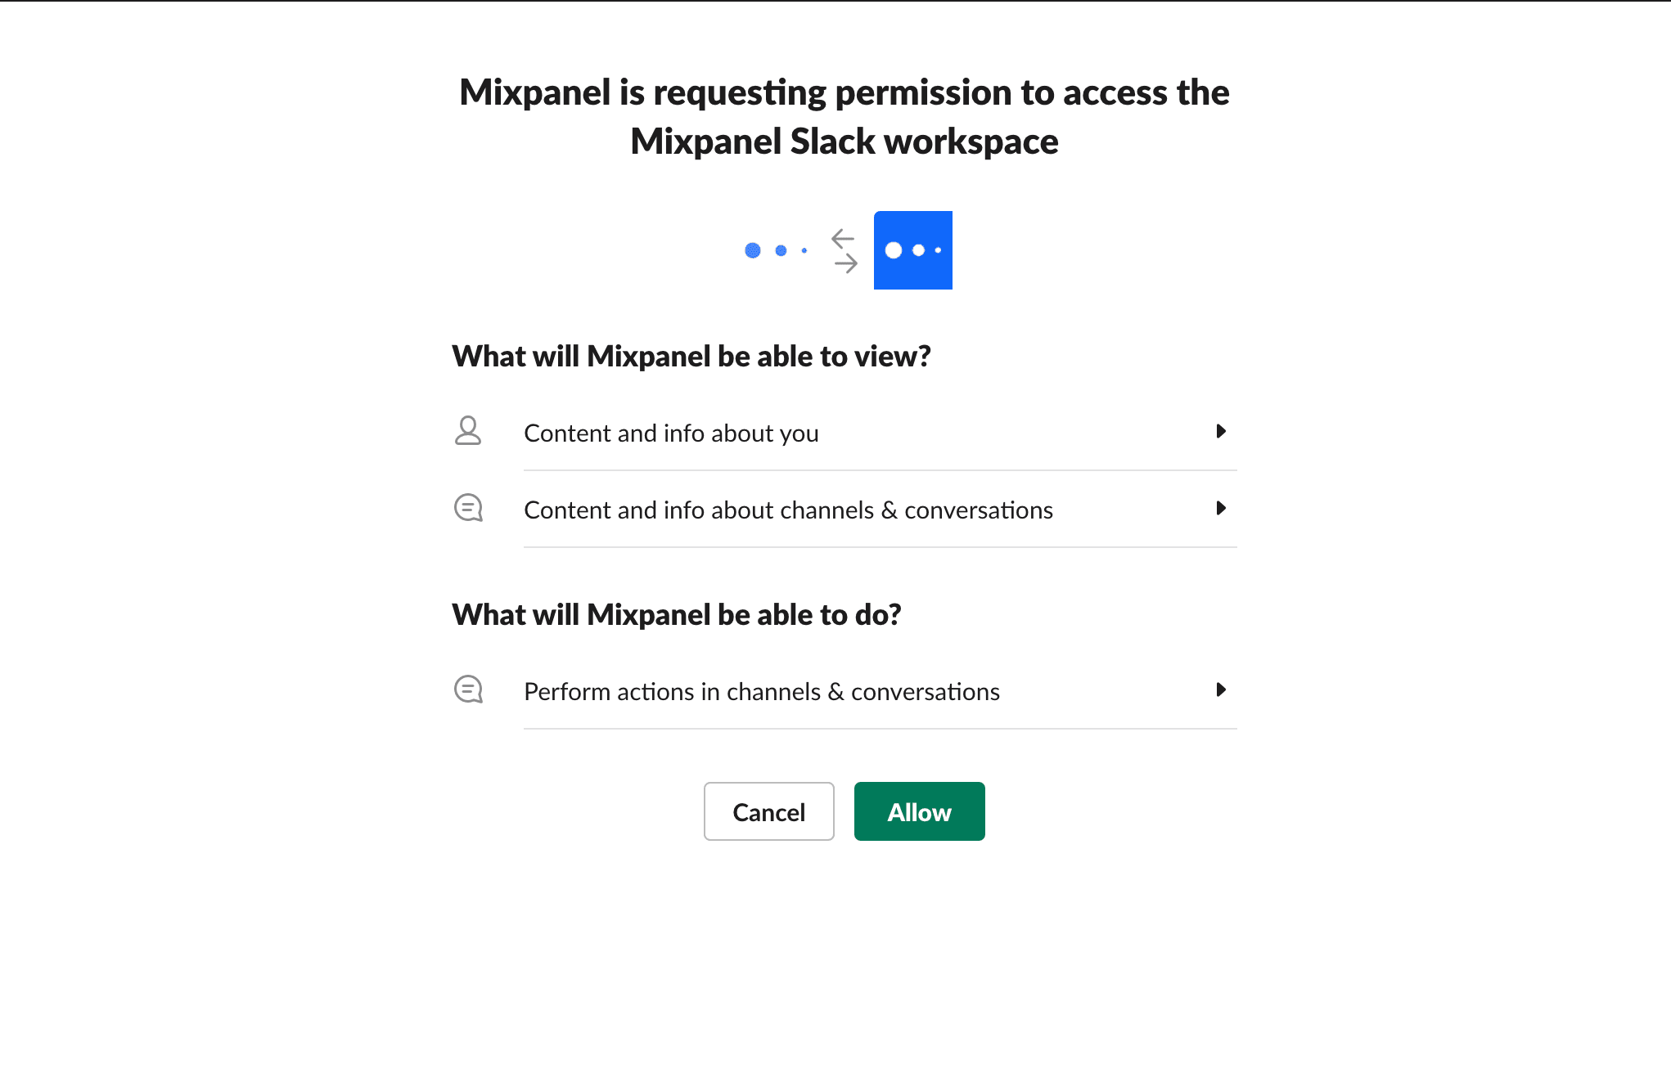Click the bidirectional arrows icon

(841, 250)
